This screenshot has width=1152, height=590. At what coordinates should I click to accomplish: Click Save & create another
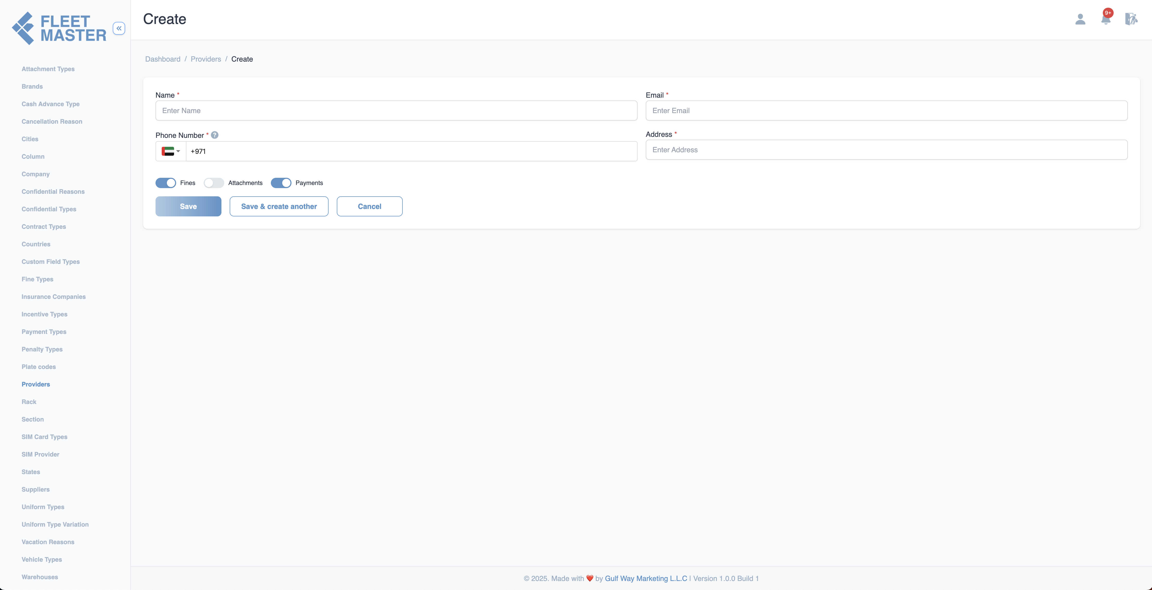279,206
